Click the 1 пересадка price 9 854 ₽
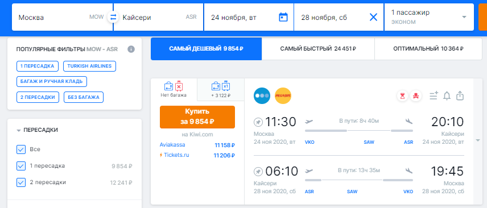487x208 pixels. click(122, 166)
